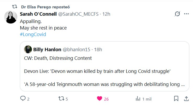Open view analytics bar chart icon
Viewport: 193px width, 105px height.
click(138, 99)
